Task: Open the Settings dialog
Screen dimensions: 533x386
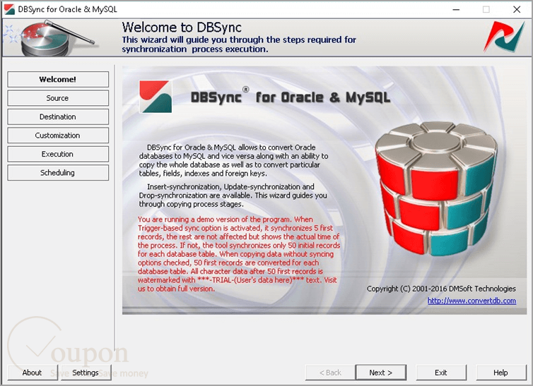Action: pyautogui.click(x=86, y=373)
